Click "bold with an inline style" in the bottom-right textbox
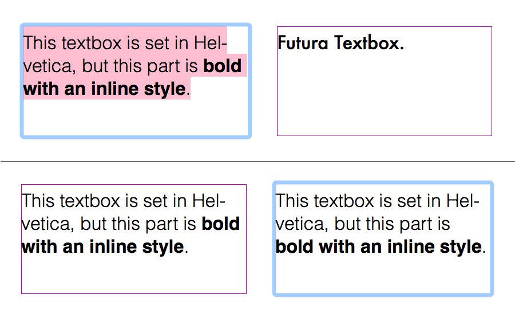Viewport: 515px width, 326px height. pos(378,247)
